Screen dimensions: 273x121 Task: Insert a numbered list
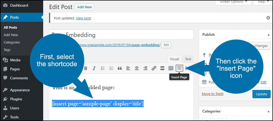pos(111,68)
